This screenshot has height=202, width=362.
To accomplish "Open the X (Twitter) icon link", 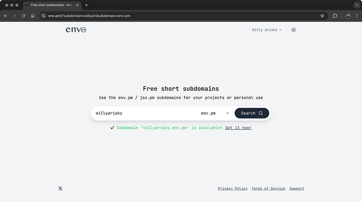I will (x=60, y=189).
